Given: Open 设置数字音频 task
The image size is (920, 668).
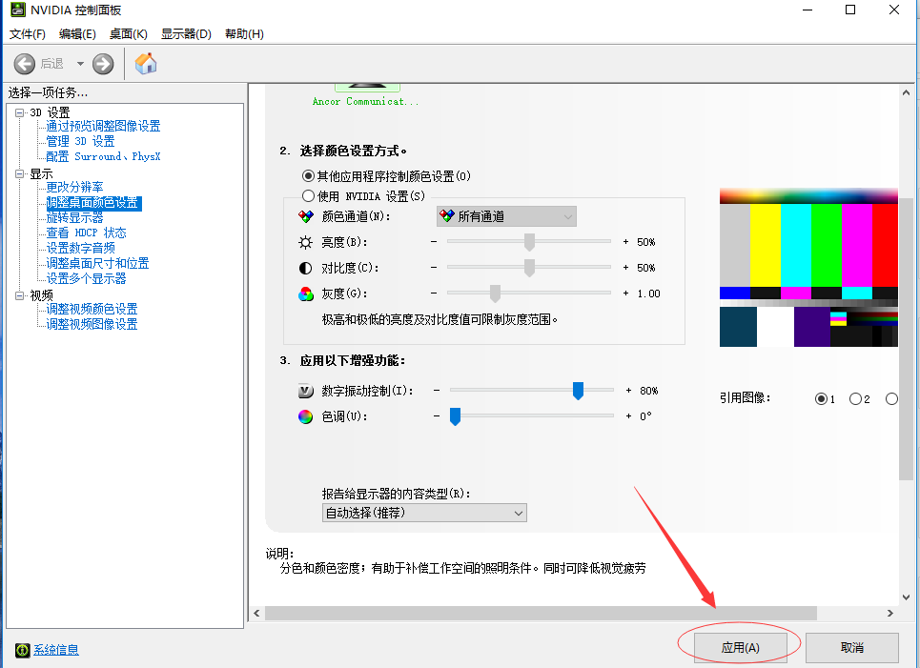Looking at the screenshot, I should 80,248.
